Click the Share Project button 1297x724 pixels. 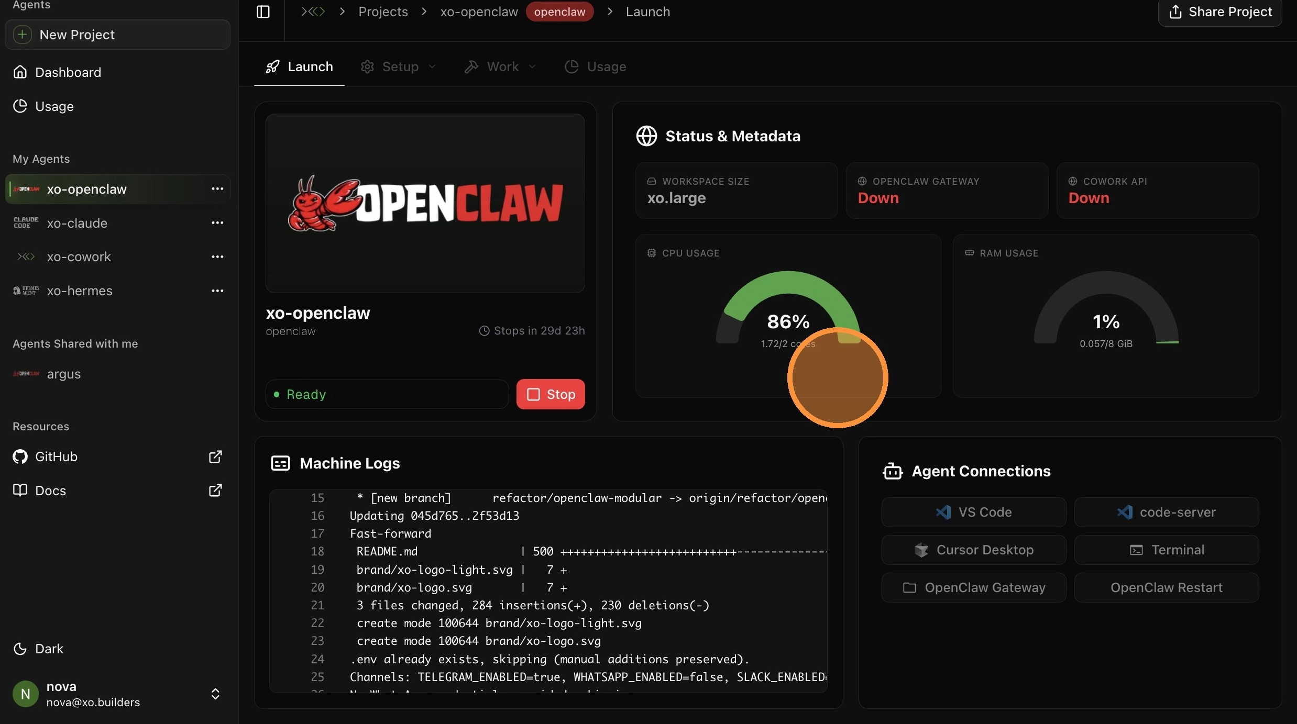tap(1220, 12)
